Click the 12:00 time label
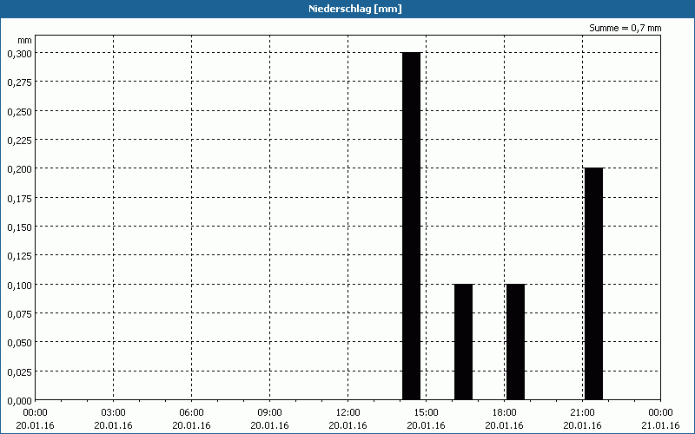 click(348, 413)
